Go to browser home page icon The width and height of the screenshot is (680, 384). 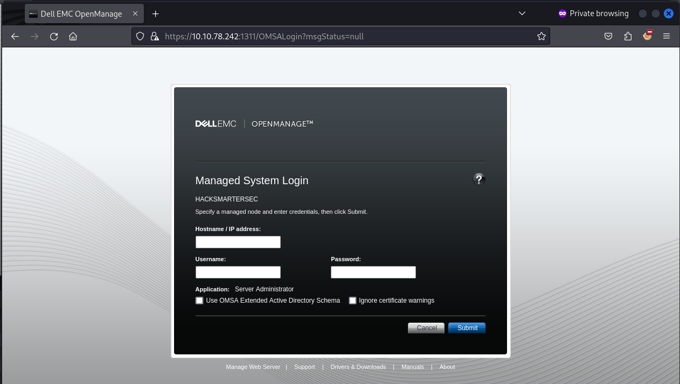click(73, 37)
